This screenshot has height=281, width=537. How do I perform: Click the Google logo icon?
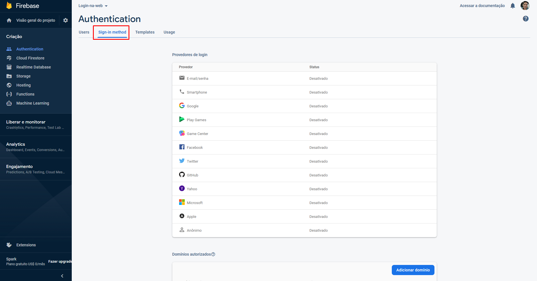pyautogui.click(x=182, y=105)
